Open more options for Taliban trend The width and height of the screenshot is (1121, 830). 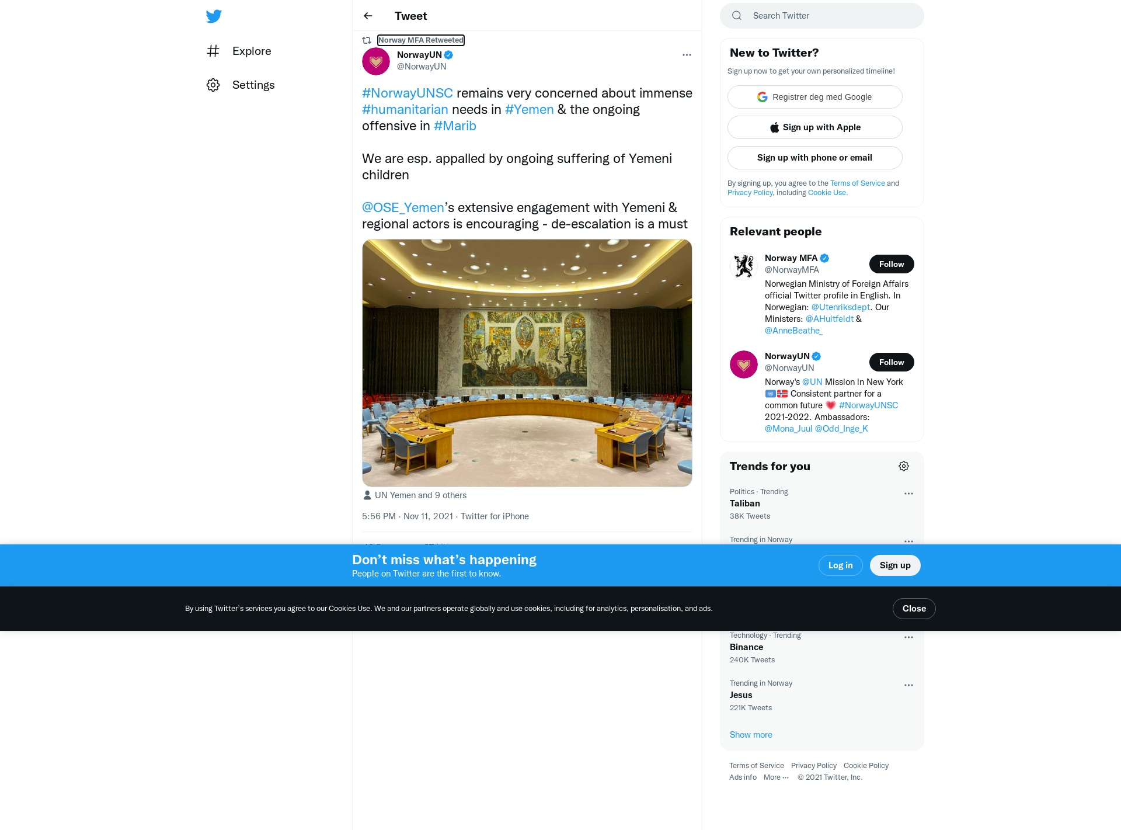point(908,494)
